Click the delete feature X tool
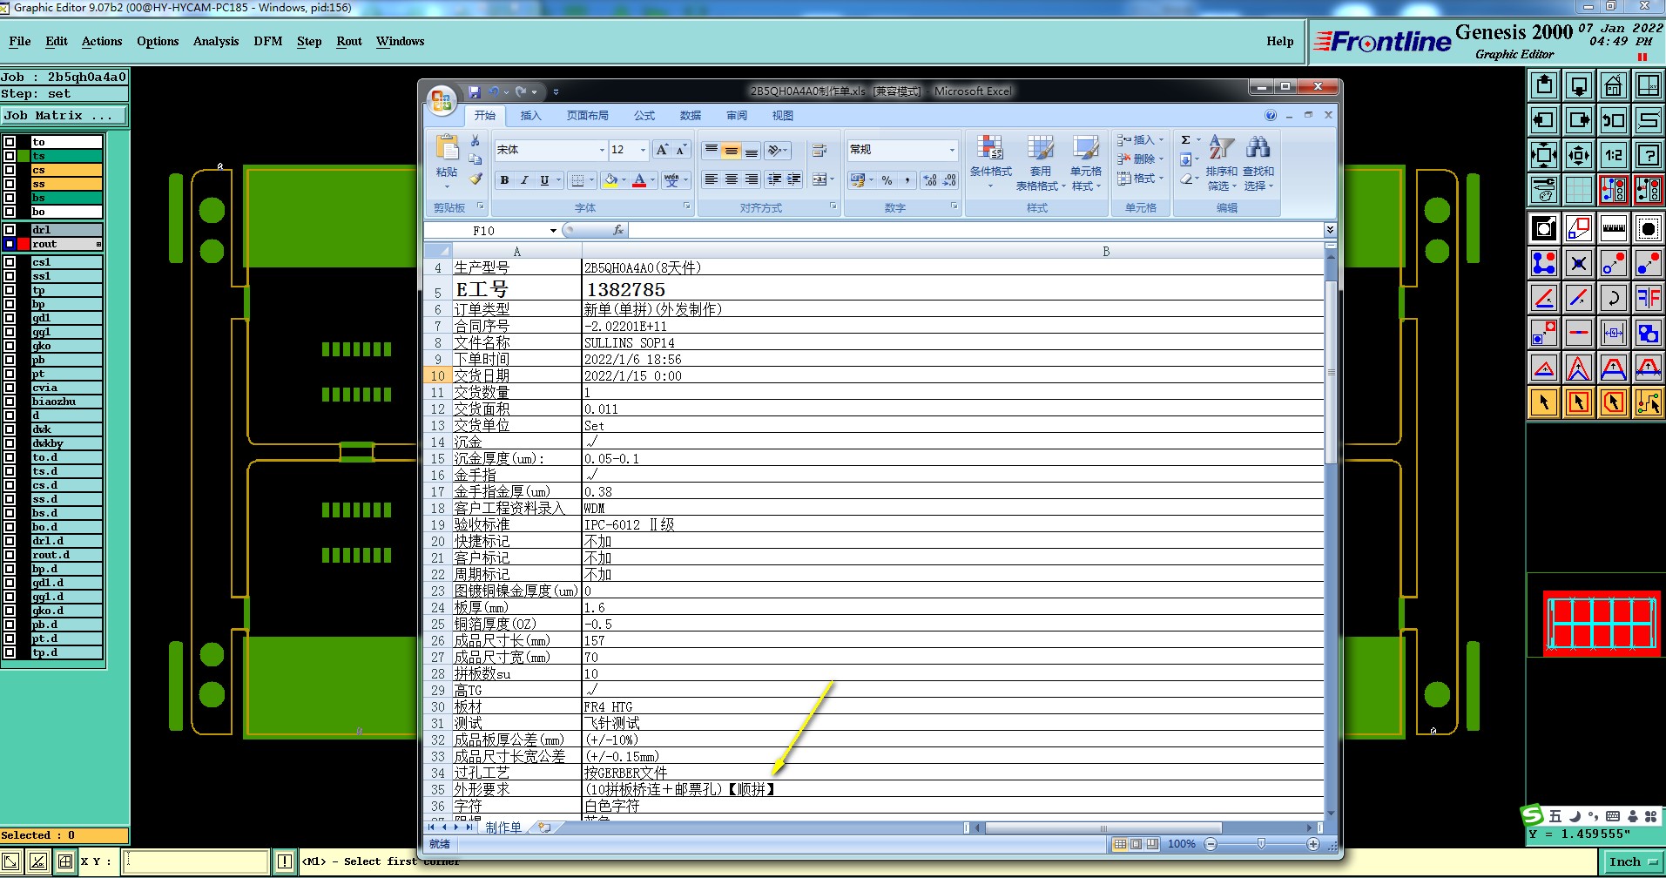Screen dimensions: 1666x878 tap(1578, 263)
